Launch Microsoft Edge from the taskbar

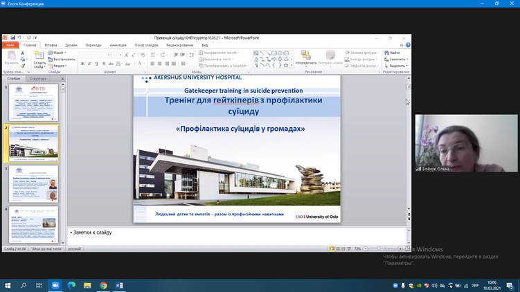pyautogui.click(x=71, y=285)
